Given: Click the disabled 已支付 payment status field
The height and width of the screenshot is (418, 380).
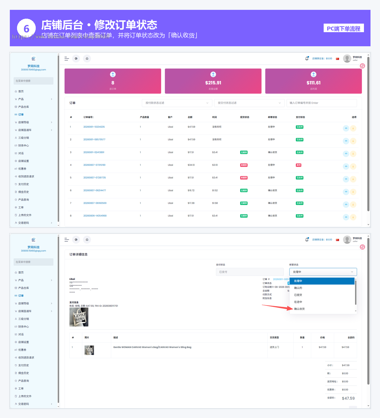Looking at the screenshot, I should (250, 272).
